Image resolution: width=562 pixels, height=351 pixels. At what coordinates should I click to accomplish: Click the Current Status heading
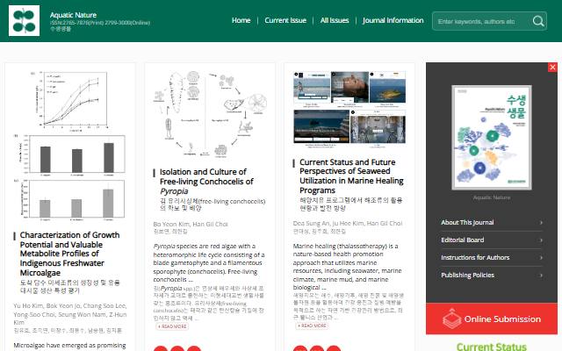point(492,347)
